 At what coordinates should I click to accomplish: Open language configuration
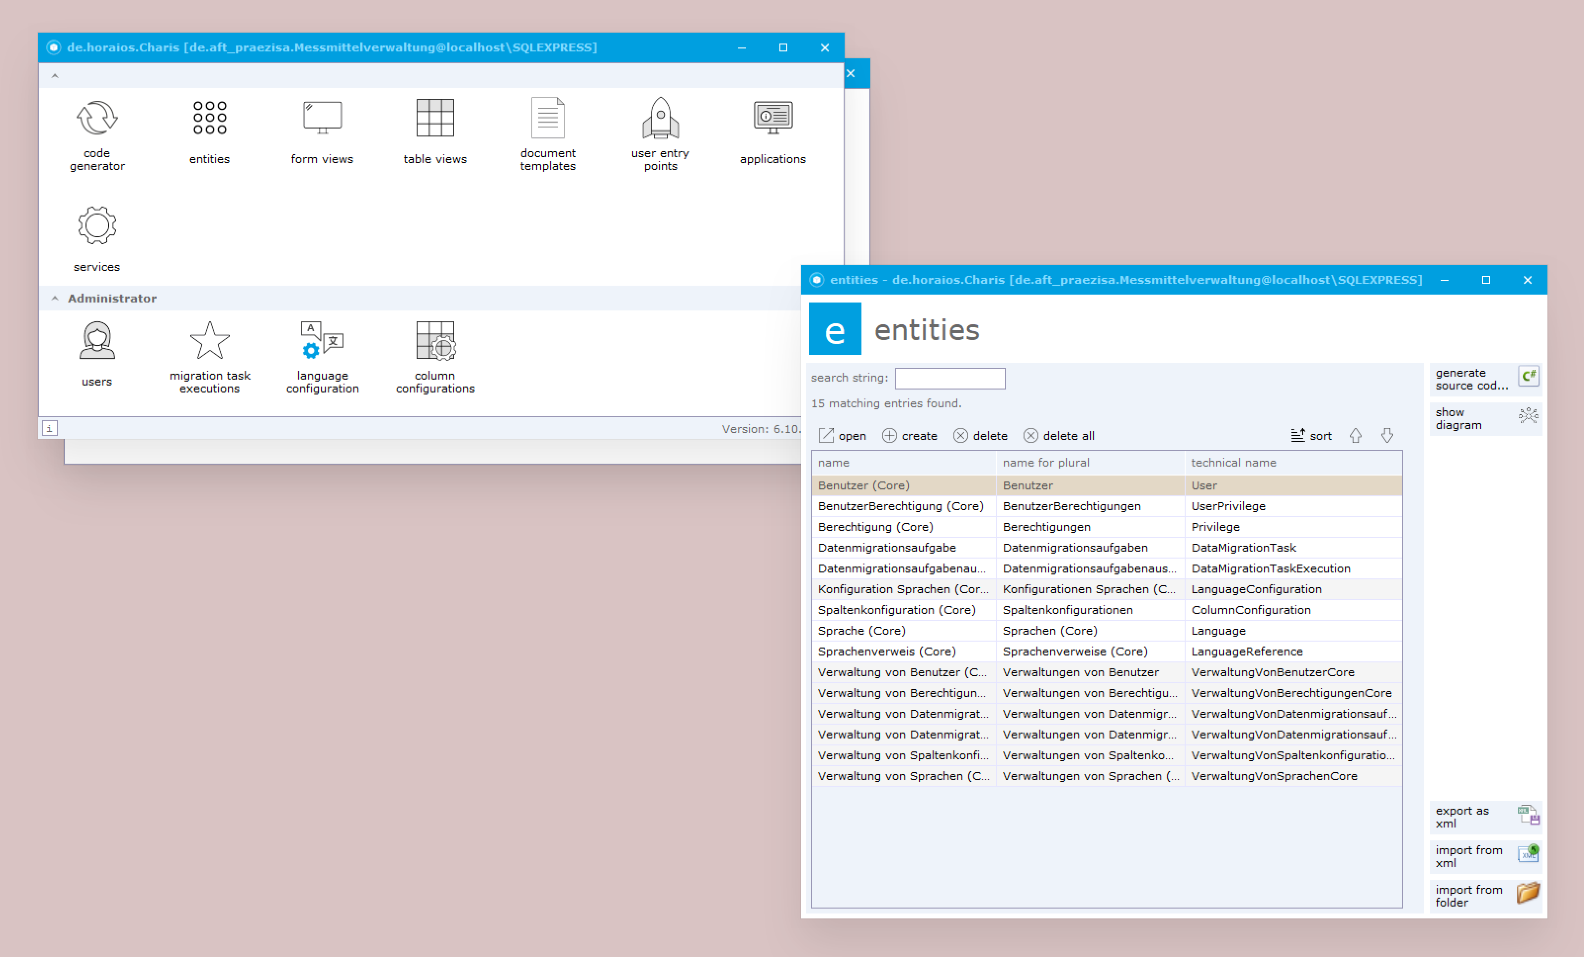click(322, 357)
